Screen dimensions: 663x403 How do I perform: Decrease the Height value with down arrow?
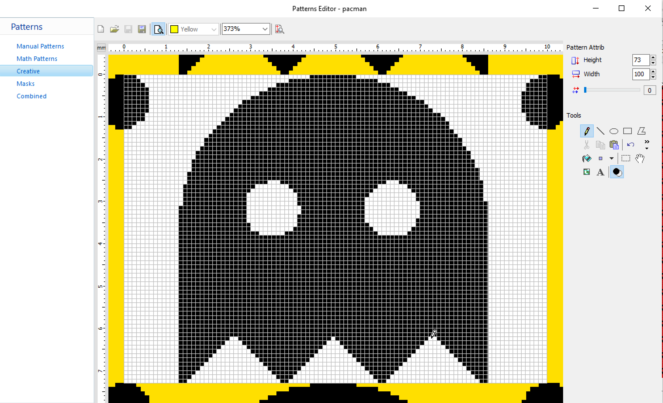[x=653, y=63]
